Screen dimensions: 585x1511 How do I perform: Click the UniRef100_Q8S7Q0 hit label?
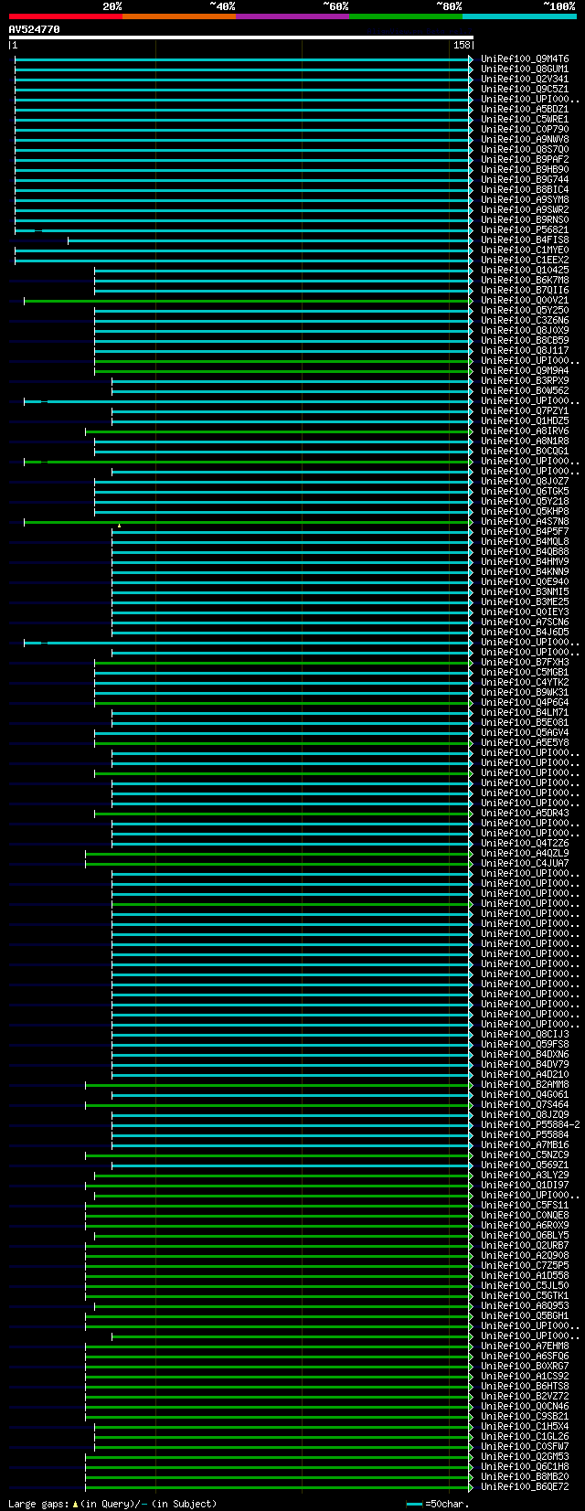coord(525,149)
